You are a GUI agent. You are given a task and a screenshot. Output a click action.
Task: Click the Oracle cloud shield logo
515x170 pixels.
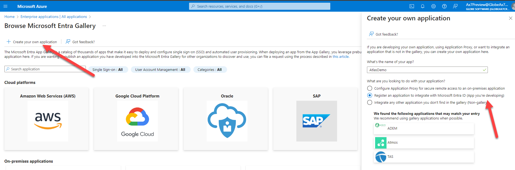click(227, 121)
